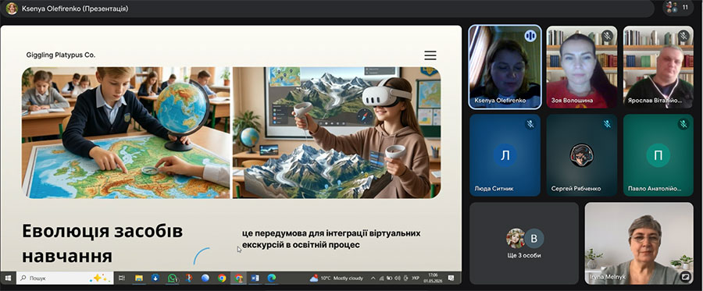703x291 pixels.
Task: Open Microsoft Word from the taskbar
Action: tap(255, 278)
